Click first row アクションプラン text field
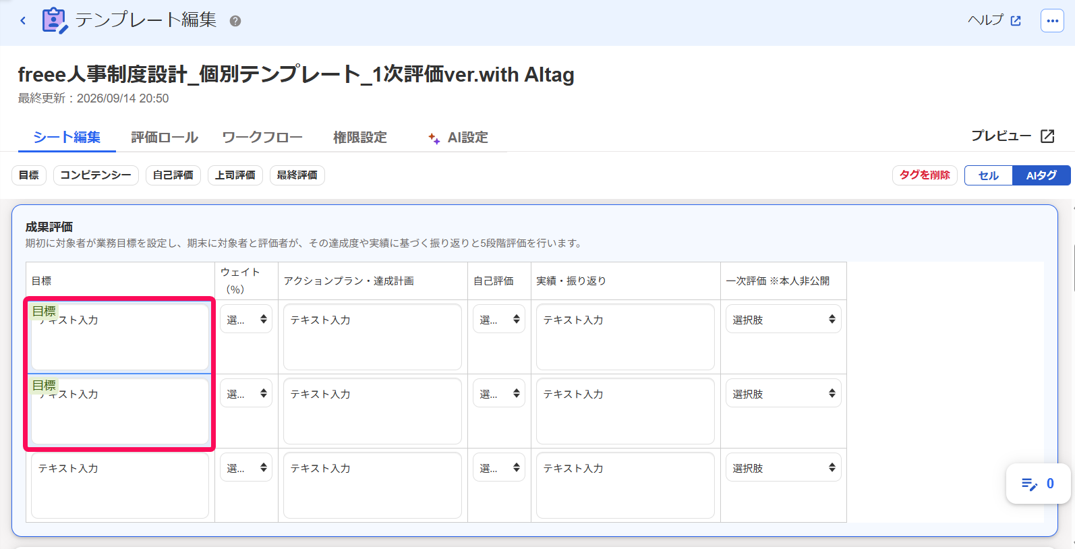1075x549 pixels. [372, 337]
